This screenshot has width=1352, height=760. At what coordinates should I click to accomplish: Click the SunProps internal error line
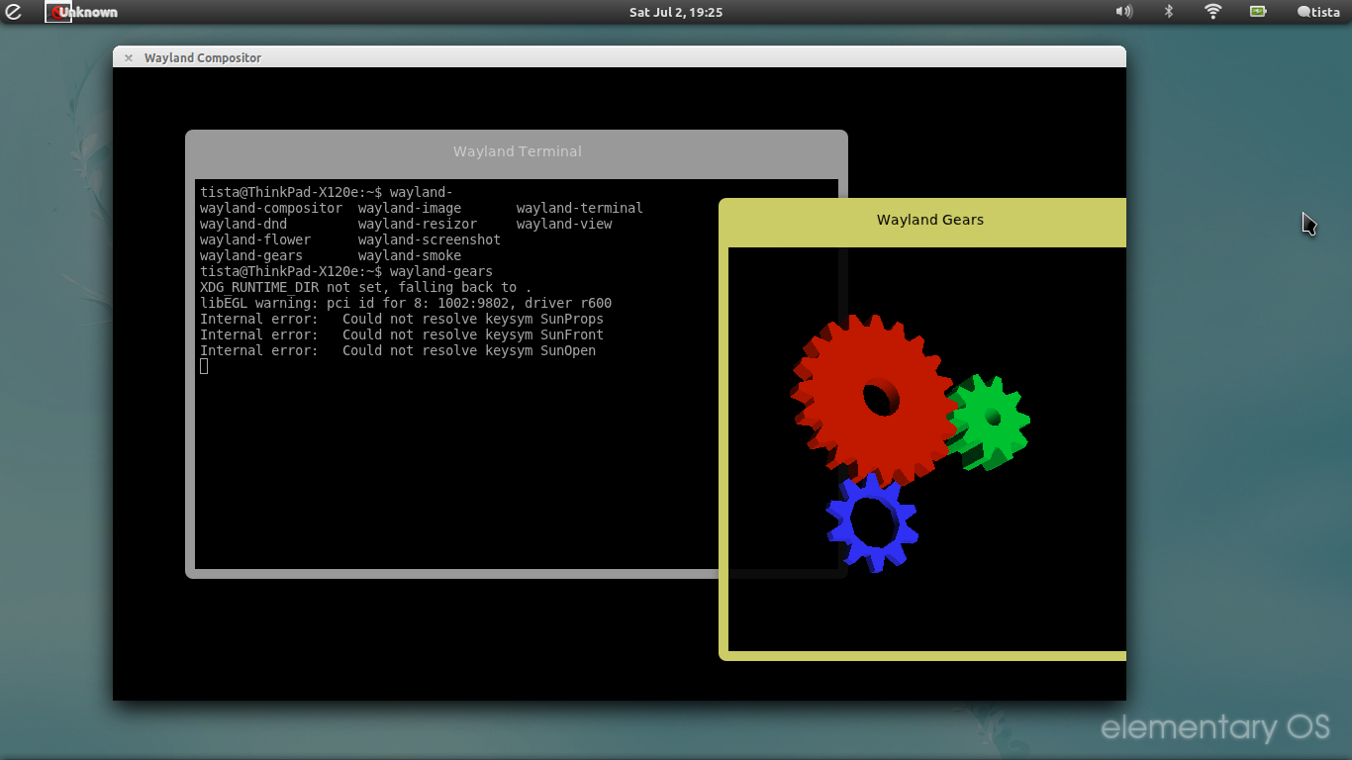(401, 319)
